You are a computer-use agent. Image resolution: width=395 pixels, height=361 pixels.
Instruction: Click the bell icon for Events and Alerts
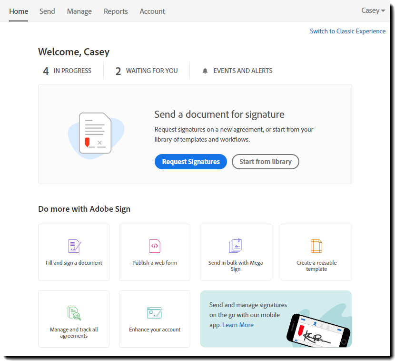click(x=205, y=71)
